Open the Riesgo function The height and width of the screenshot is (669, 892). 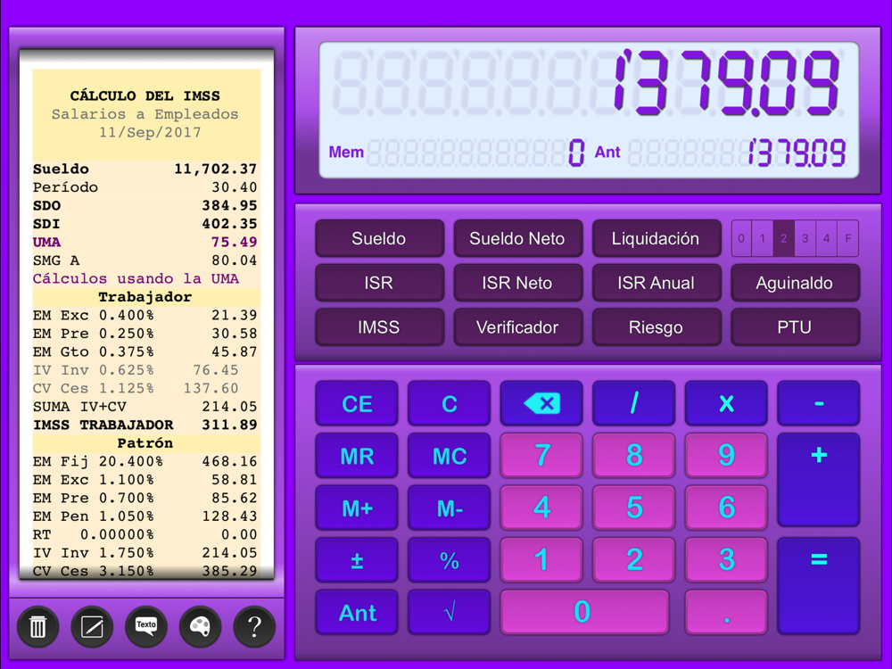pos(656,327)
